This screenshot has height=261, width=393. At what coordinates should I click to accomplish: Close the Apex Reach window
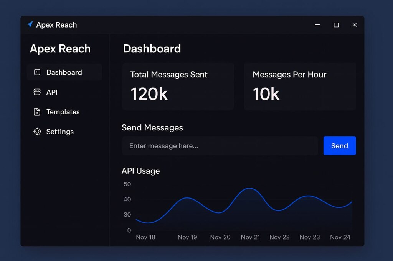[x=355, y=25]
